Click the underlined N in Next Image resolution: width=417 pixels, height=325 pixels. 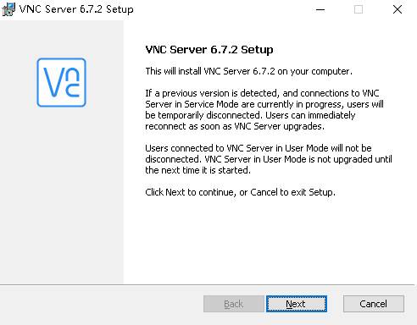(x=289, y=304)
